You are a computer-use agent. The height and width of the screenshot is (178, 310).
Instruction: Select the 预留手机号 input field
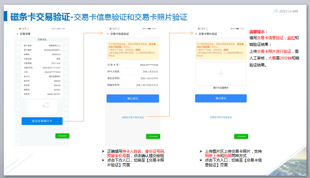148,85
